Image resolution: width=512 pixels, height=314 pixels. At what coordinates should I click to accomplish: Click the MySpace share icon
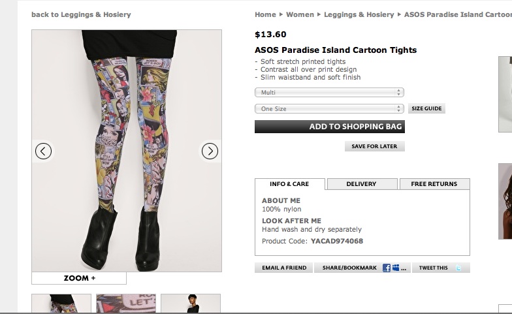coord(396,268)
